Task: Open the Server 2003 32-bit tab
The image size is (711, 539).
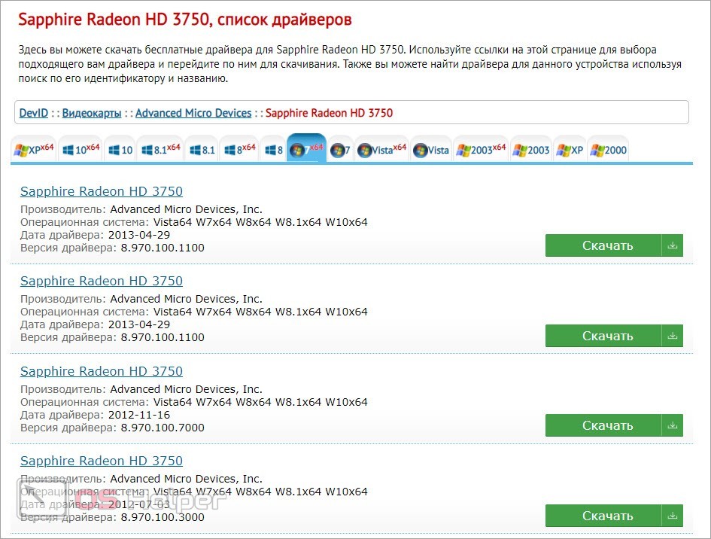Action: point(531,149)
